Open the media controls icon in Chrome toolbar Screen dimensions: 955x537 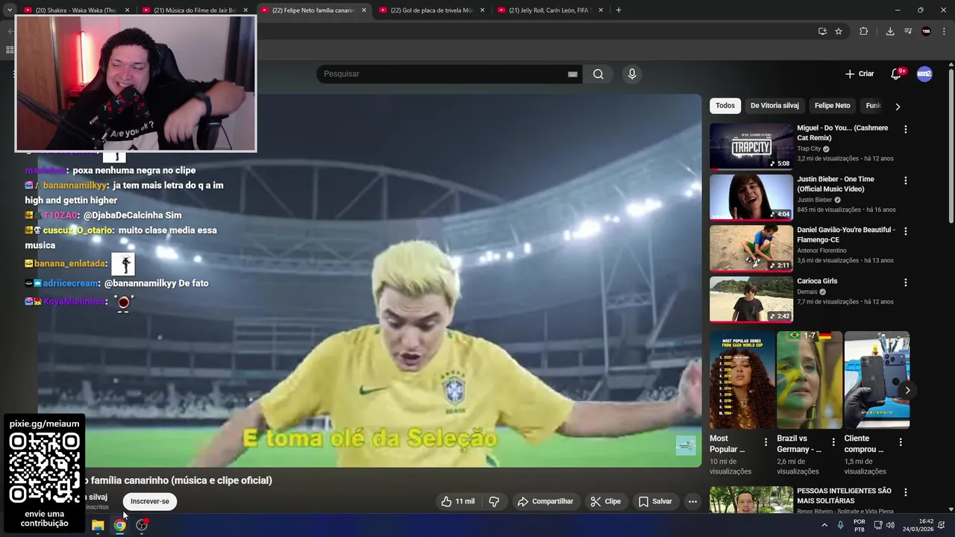[908, 31]
